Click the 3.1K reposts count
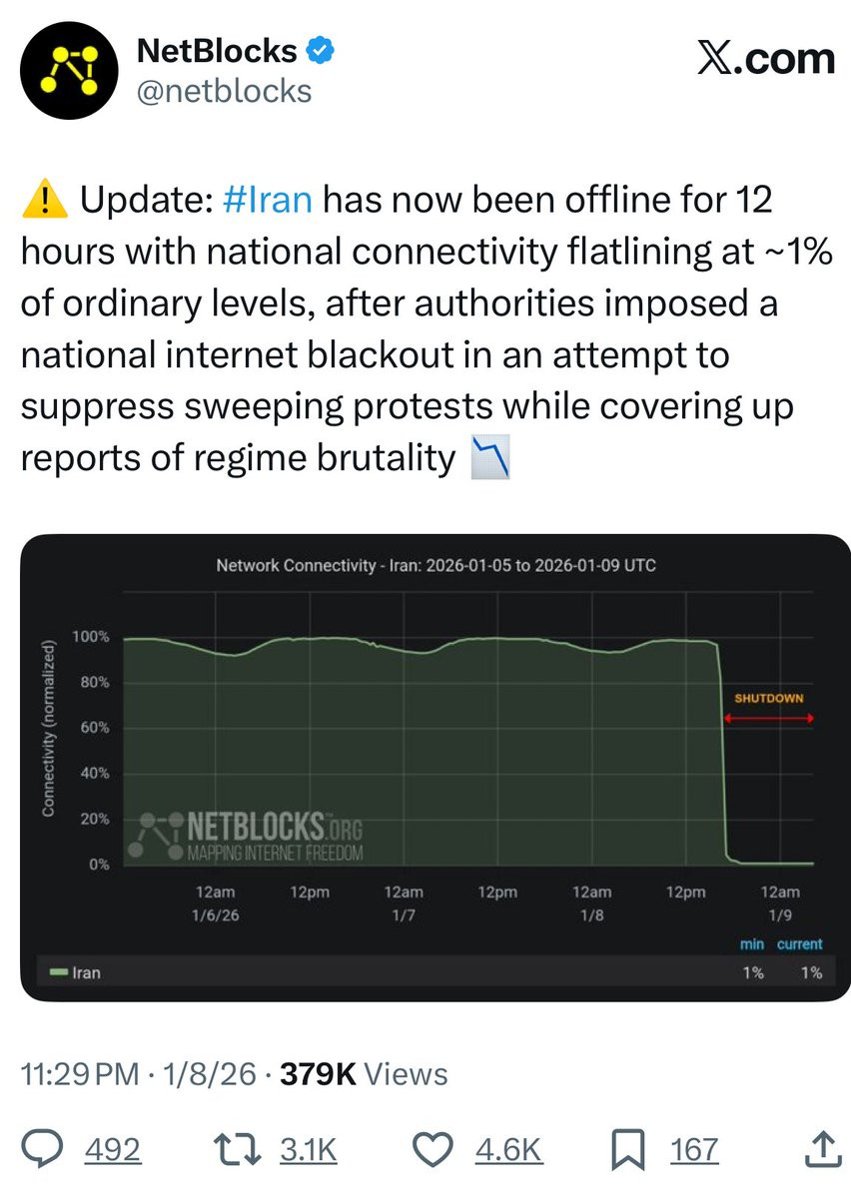Viewport: 851px width, 1198px height. tap(308, 1150)
